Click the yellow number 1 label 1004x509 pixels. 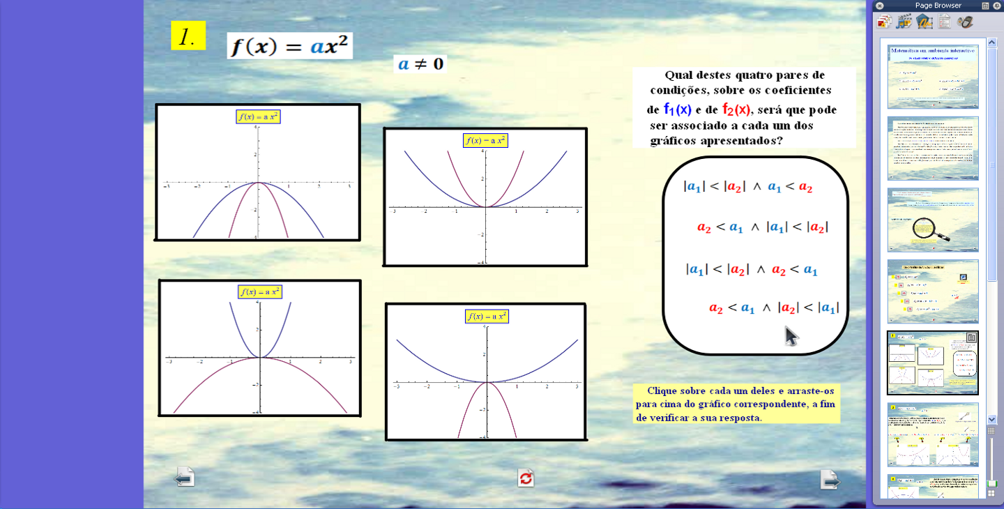(x=188, y=36)
